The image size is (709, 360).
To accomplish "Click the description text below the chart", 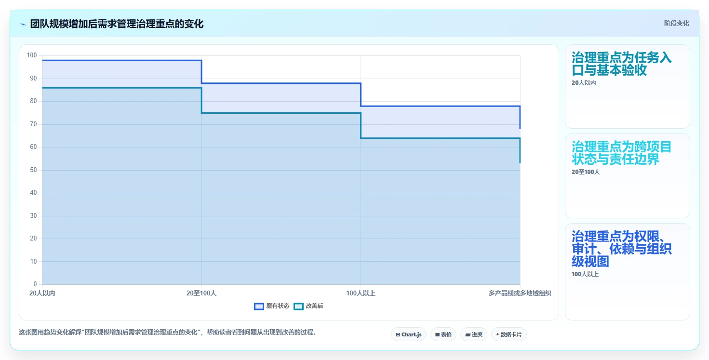I will point(168,333).
